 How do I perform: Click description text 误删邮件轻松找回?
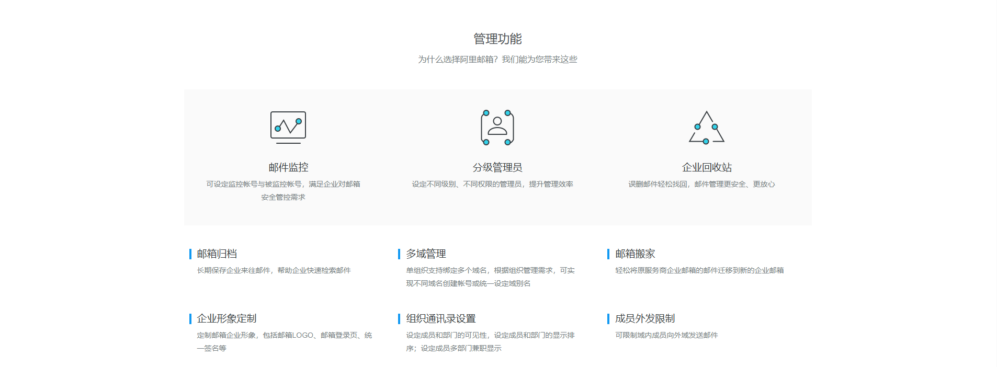[701, 184]
